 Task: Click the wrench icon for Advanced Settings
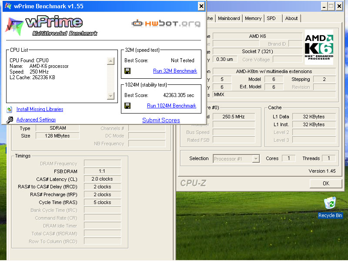tap(9, 120)
